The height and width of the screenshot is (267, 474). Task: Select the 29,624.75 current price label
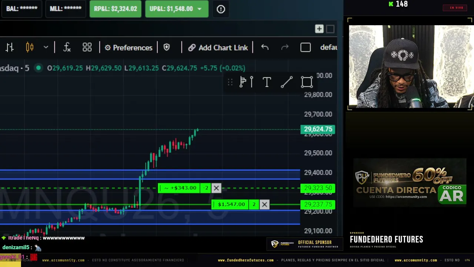point(318,129)
